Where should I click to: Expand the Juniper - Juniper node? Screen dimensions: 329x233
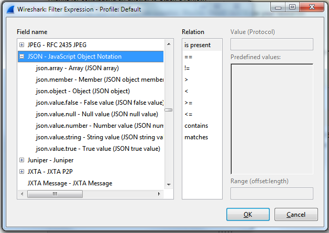pos(21,160)
